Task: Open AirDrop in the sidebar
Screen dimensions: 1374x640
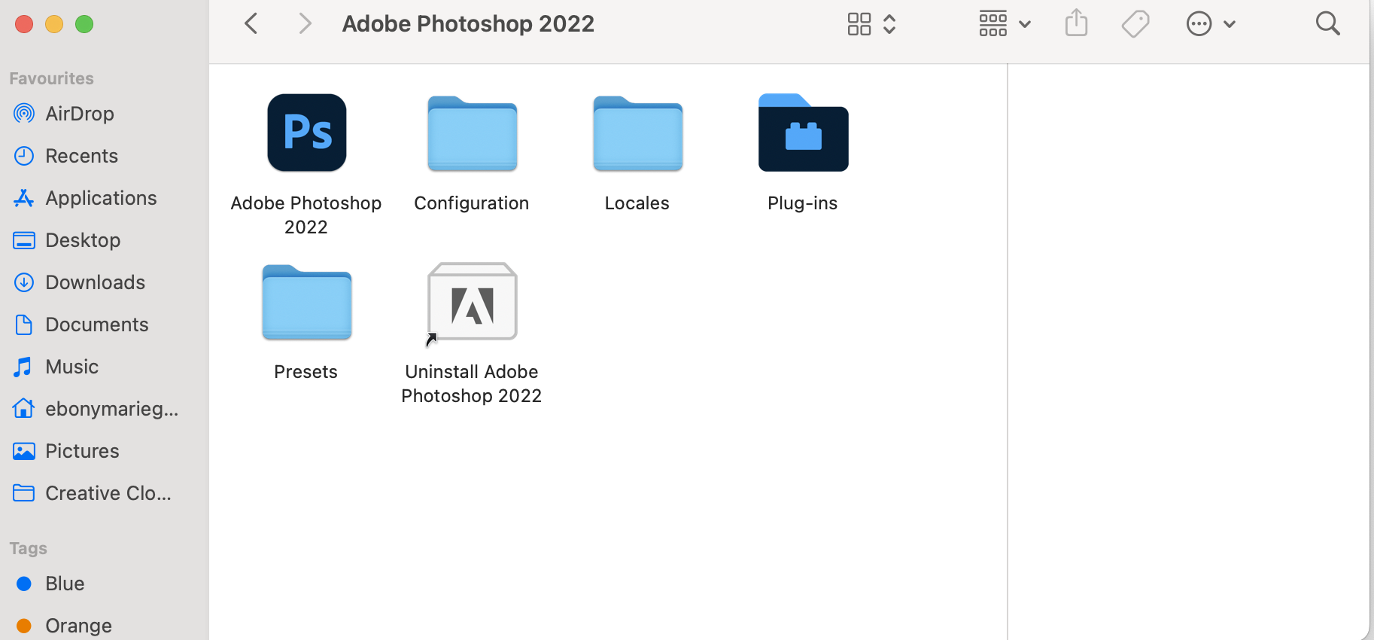Action: (104, 114)
